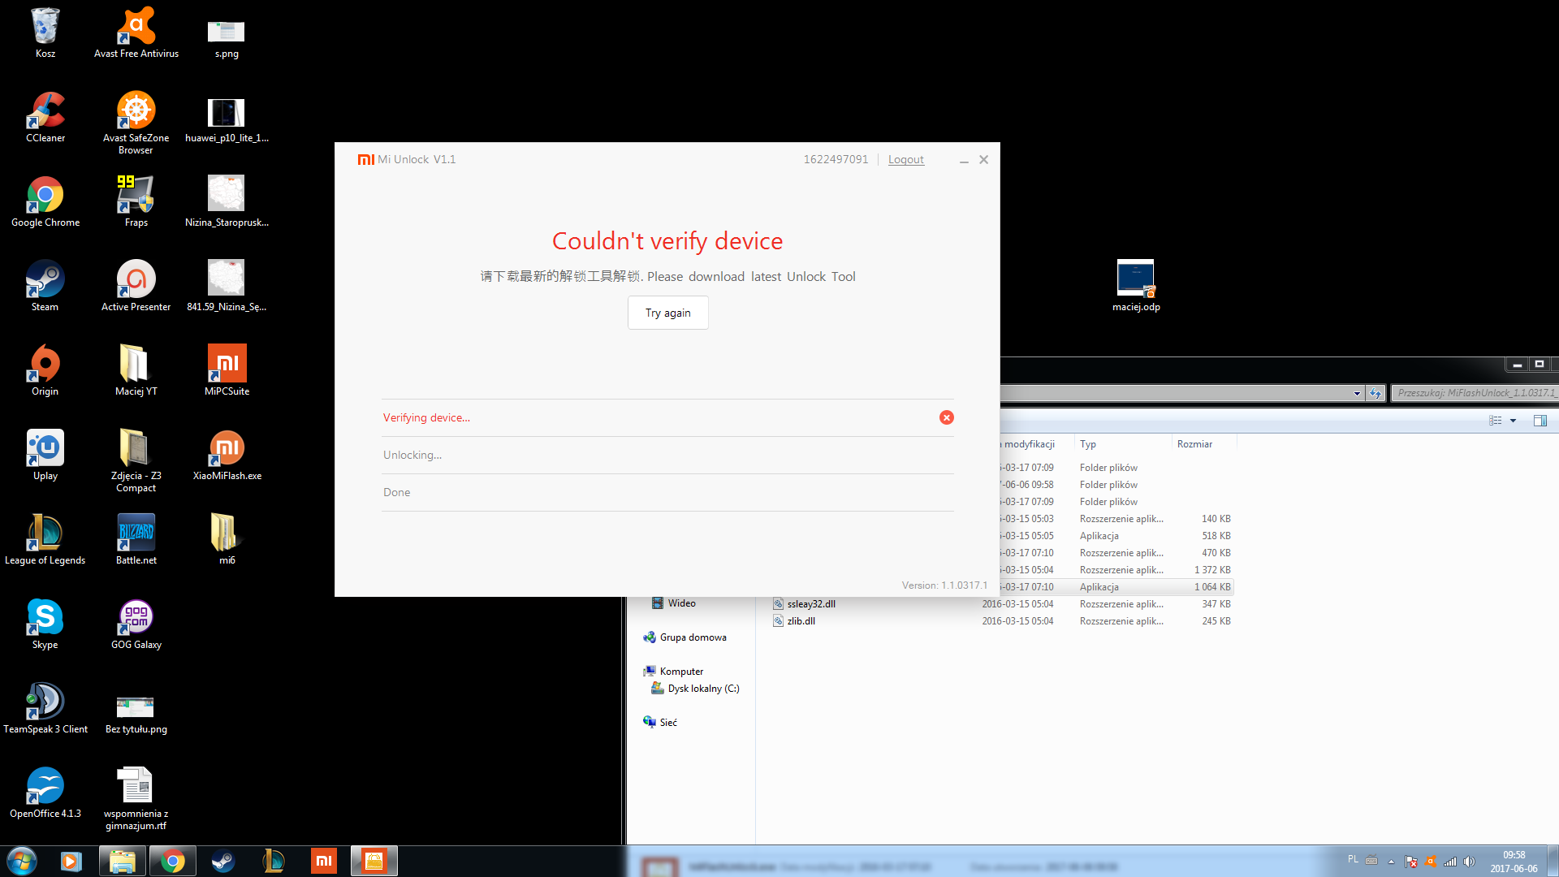Image resolution: width=1559 pixels, height=877 pixels.
Task: Select Dysk lokalny (C:) in Explorer
Action: (695, 689)
